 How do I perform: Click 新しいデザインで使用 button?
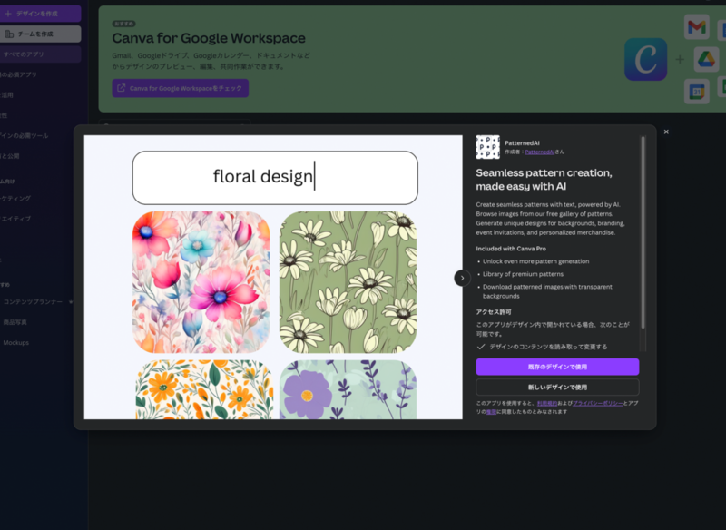tap(557, 387)
